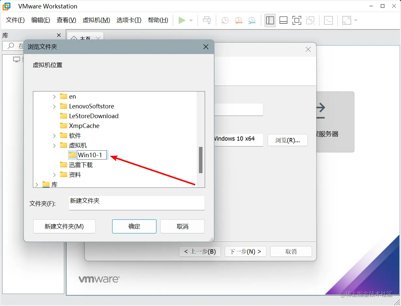Image resolution: width=401 pixels, height=306 pixels.
Task: Click the 确定 button
Action: pos(134,227)
